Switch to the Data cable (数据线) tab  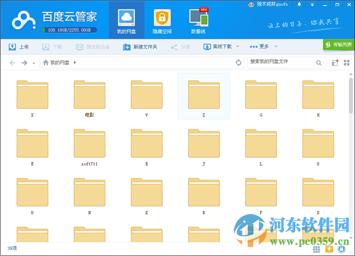(198, 21)
